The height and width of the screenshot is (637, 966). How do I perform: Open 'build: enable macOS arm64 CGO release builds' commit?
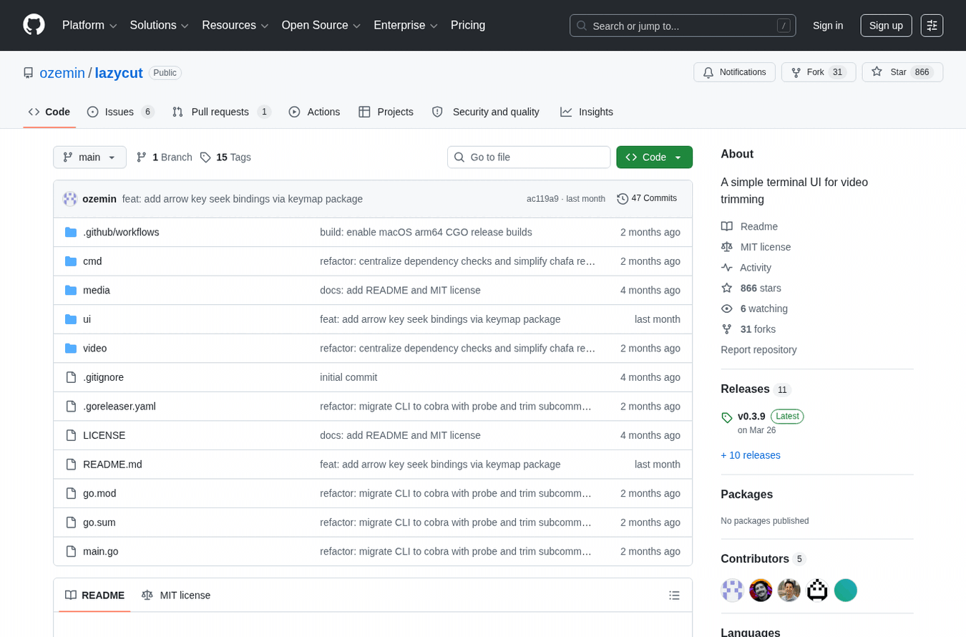(x=426, y=232)
